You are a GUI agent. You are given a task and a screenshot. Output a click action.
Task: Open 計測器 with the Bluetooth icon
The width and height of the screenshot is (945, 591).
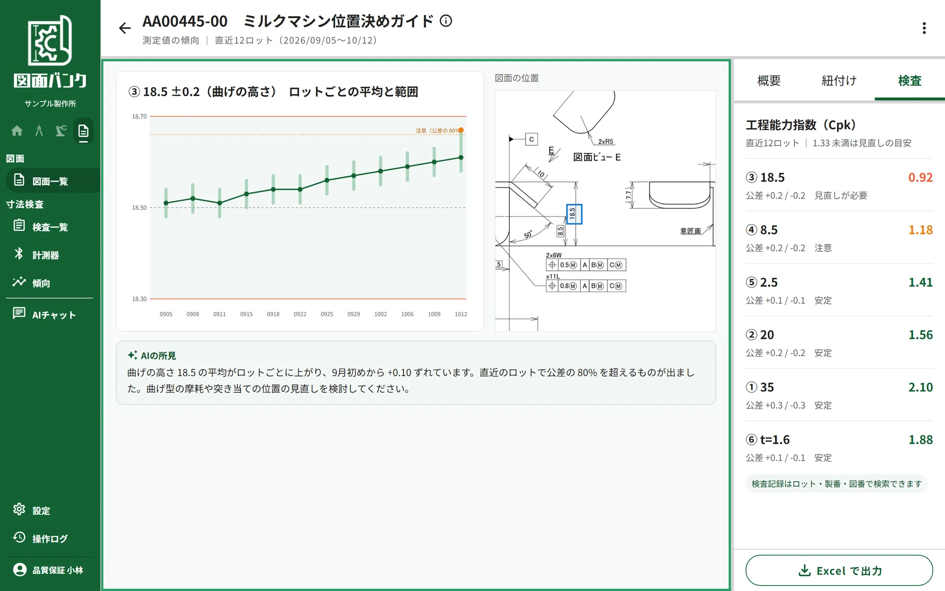click(x=49, y=255)
